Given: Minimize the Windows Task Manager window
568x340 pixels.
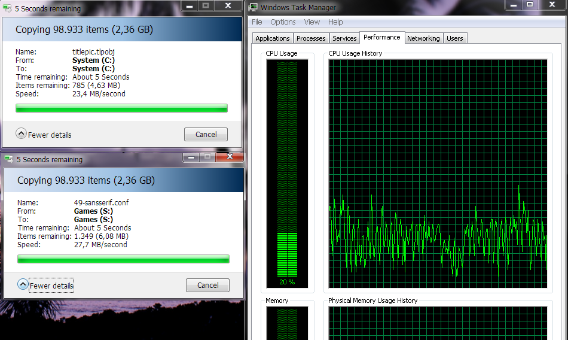Looking at the screenshot, I should (x=514, y=5).
